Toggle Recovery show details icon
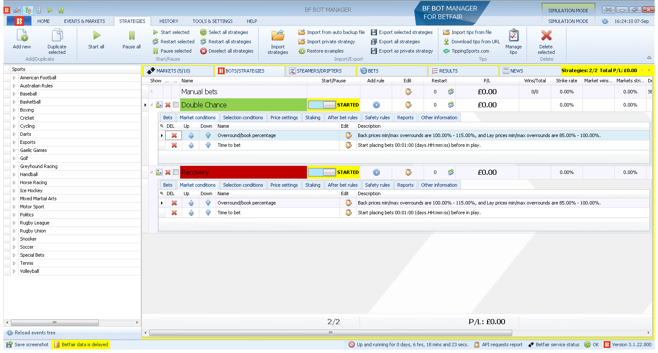 pyautogui.click(x=159, y=172)
